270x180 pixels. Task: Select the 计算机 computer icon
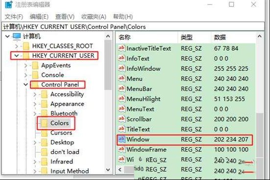click(x=17, y=36)
